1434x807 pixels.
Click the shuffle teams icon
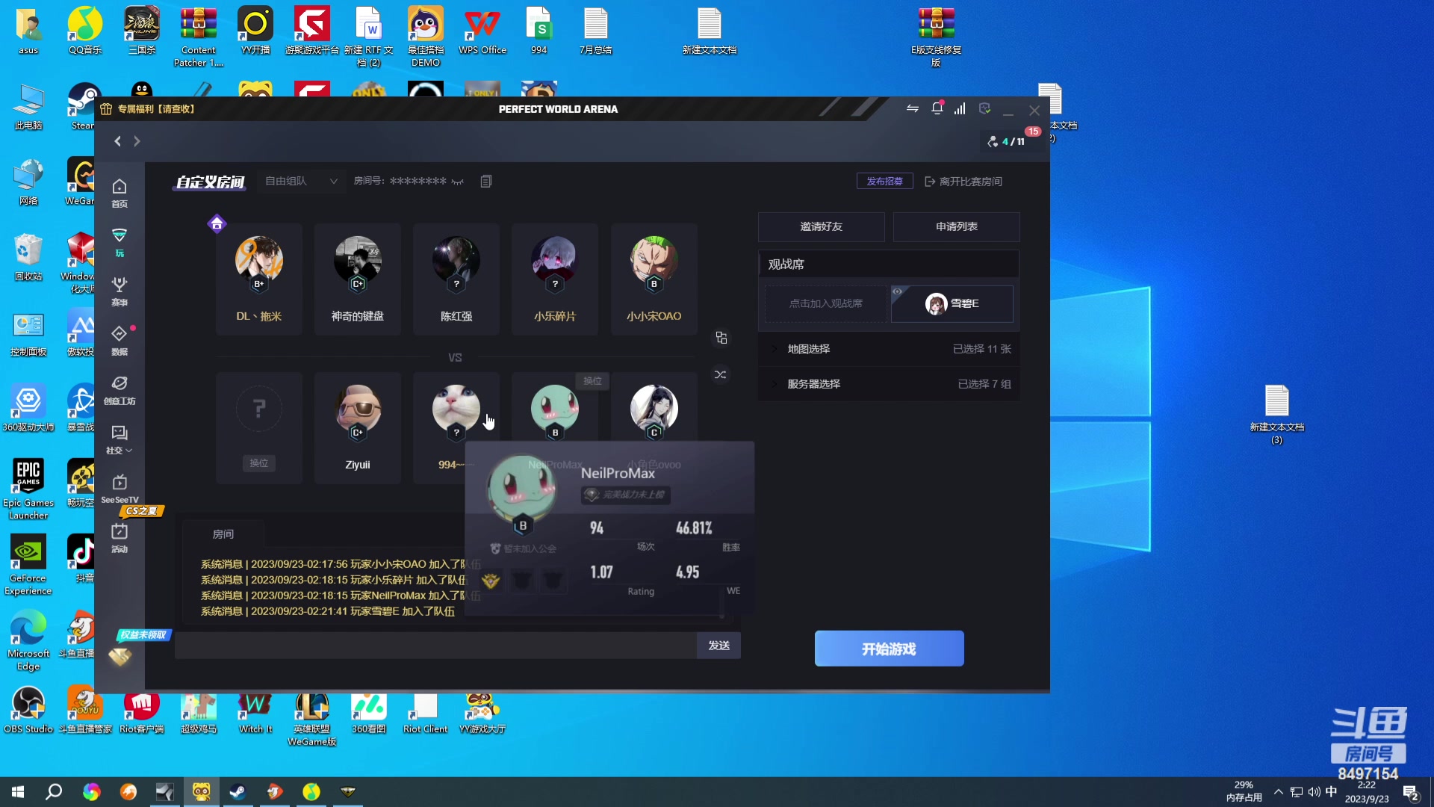pos(720,374)
